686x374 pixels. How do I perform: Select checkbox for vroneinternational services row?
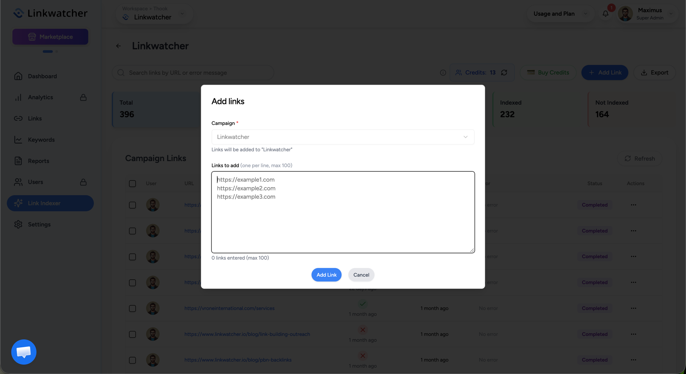click(132, 308)
